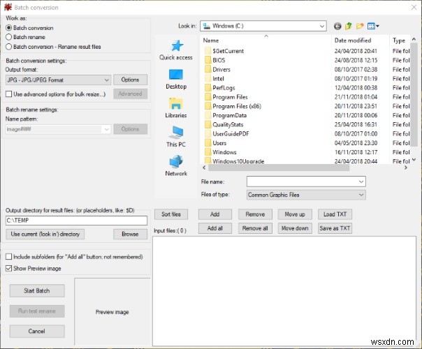The height and width of the screenshot is (349, 422).
Task: Select the Program Files folder row
Action: [x=307, y=97]
